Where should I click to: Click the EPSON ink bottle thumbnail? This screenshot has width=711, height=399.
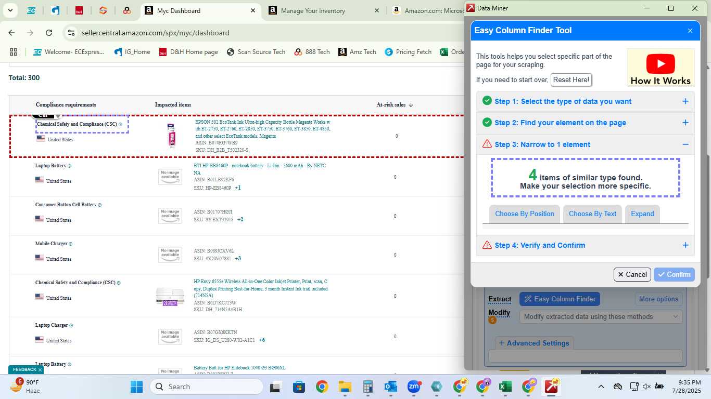point(171,136)
